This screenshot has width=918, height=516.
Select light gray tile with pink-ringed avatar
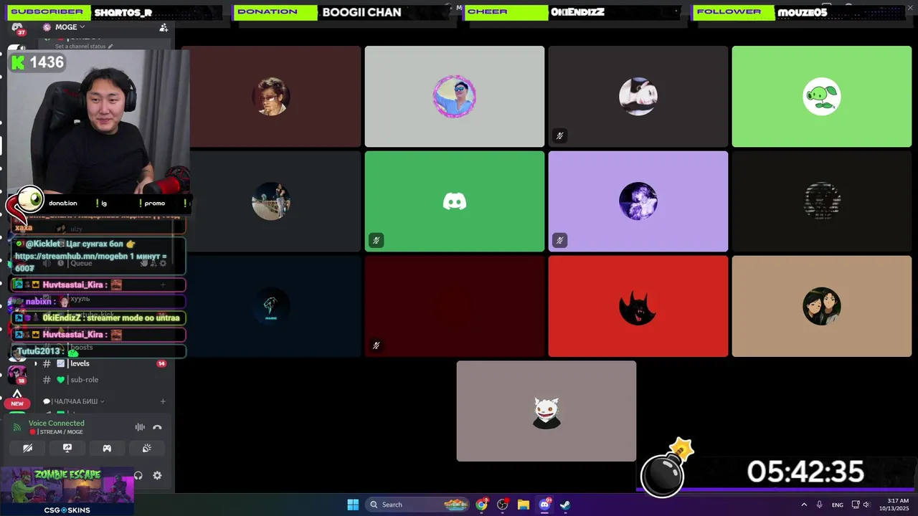pyautogui.click(x=454, y=96)
